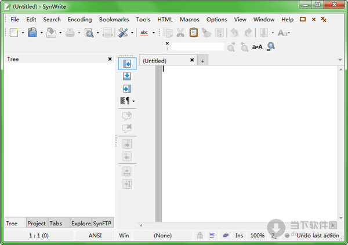The width and height of the screenshot is (348, 245).
Task: Toggle Ins insert mode in status bar
Action: point(239,236)
